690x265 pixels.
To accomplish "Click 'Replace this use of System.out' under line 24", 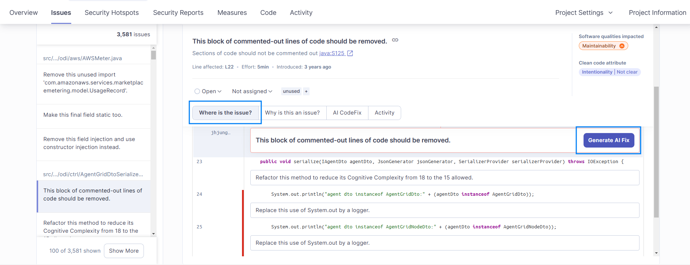I will [x=445, y=210].
